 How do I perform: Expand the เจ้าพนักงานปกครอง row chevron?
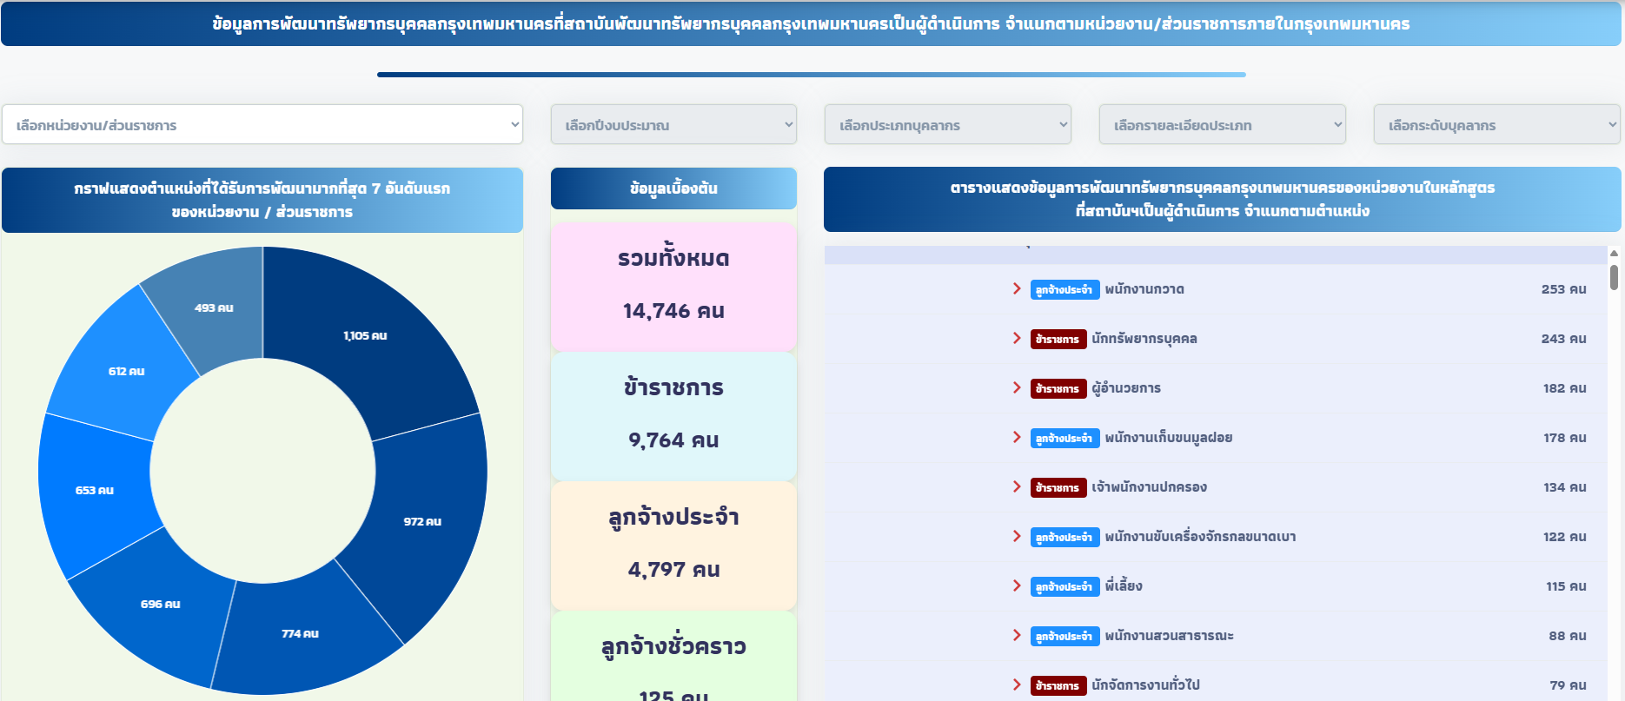(1017, 486)
